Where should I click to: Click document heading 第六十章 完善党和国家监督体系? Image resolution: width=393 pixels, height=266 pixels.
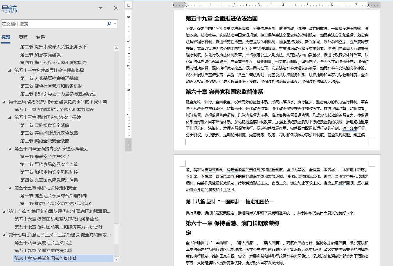[x=224, y=92]
